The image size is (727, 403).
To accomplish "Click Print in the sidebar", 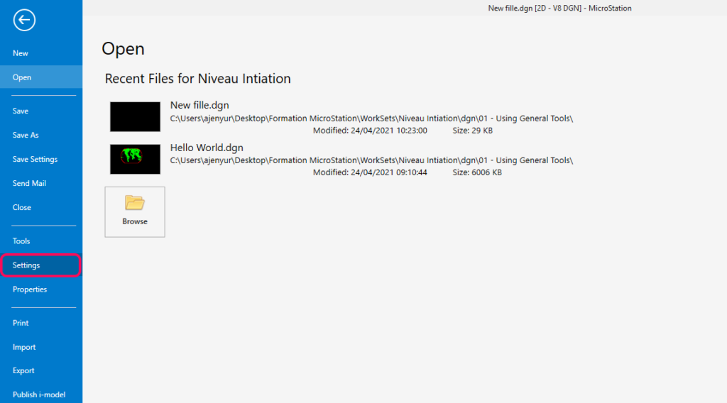I will [41, 323].
